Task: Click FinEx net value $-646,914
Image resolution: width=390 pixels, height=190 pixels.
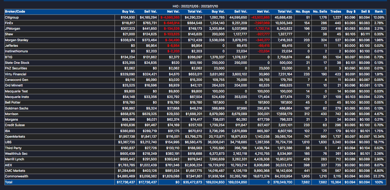Action: click(171, 23)
